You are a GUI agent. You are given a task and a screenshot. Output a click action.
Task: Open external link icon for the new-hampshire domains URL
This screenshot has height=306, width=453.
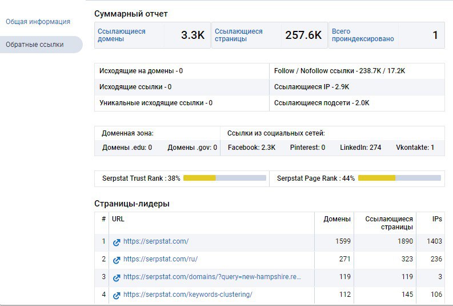(x=117, y=277)
